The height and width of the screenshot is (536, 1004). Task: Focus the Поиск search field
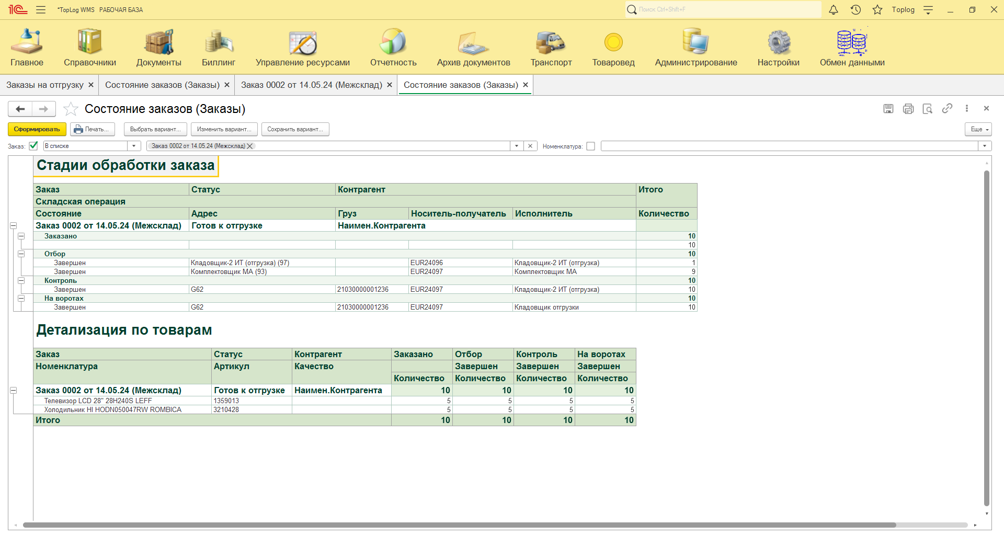tap(723, 9)
